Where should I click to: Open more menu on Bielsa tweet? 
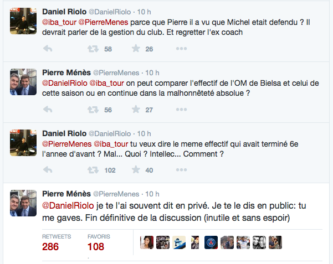[181, 110]
